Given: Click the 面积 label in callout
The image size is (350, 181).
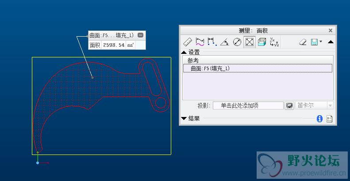Looking at the screenshot, I should pyautogui.click(x=95, y=45).
